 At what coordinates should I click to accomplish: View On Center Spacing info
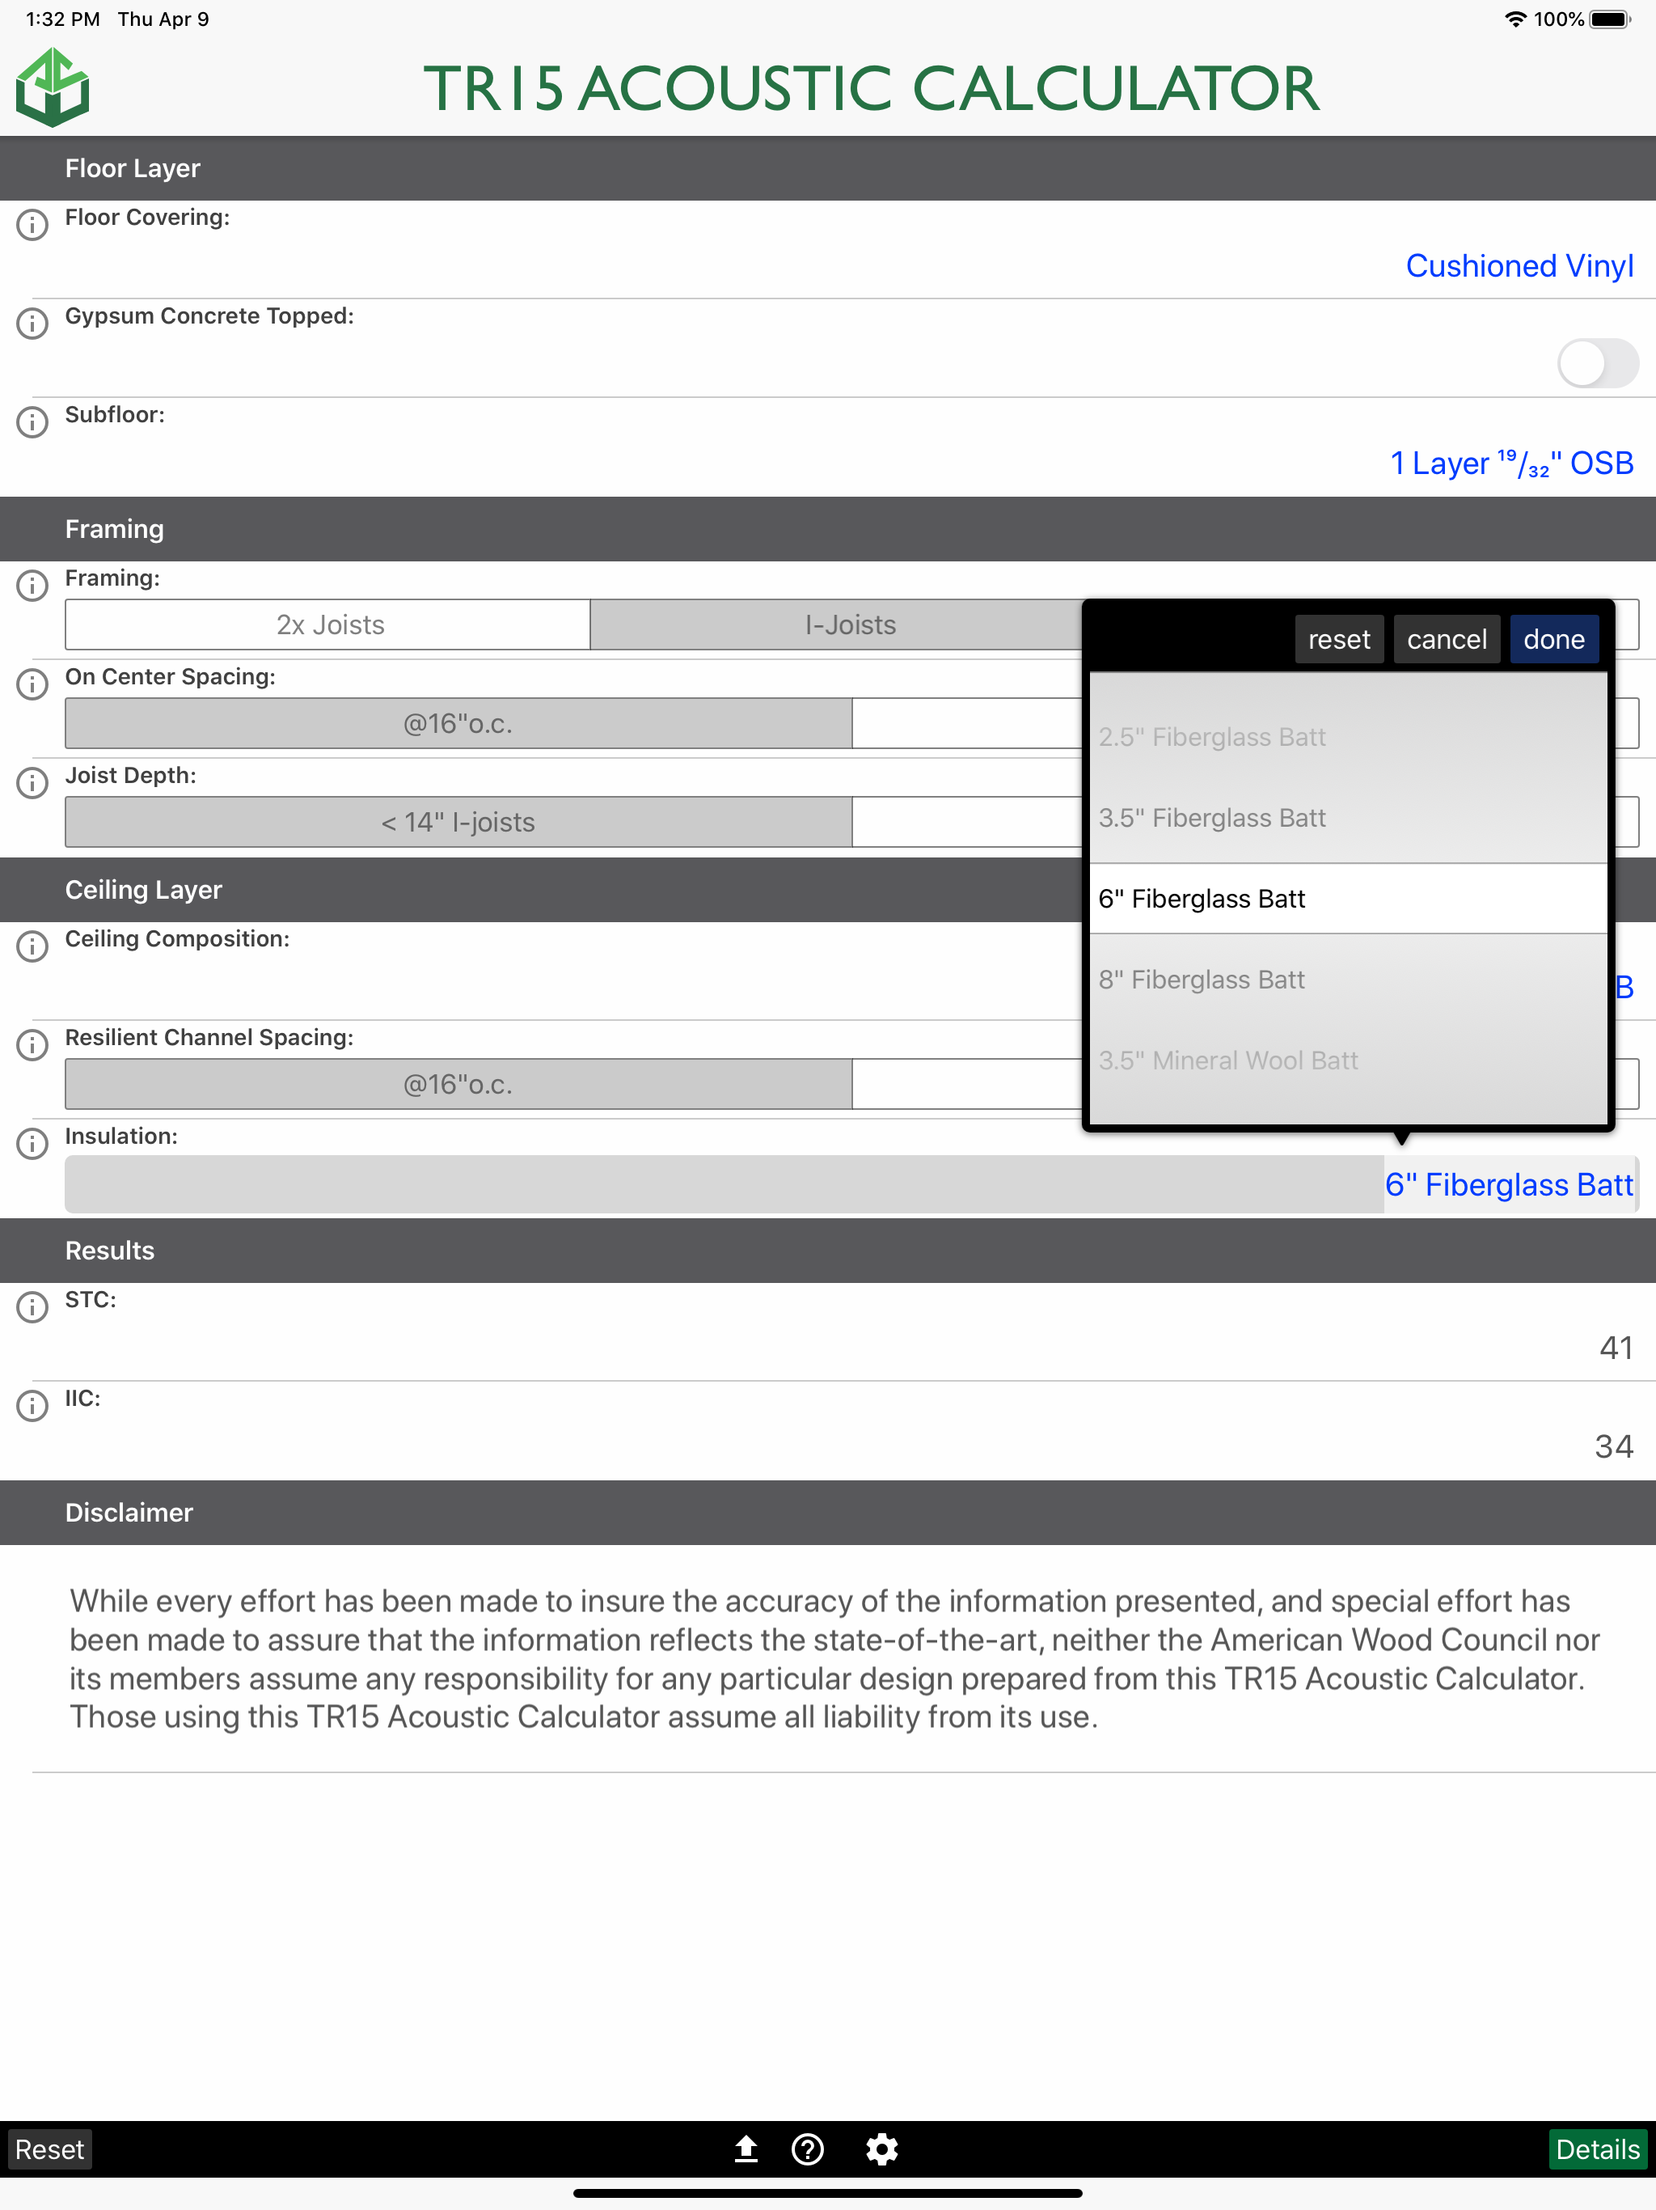coord(32,684)
